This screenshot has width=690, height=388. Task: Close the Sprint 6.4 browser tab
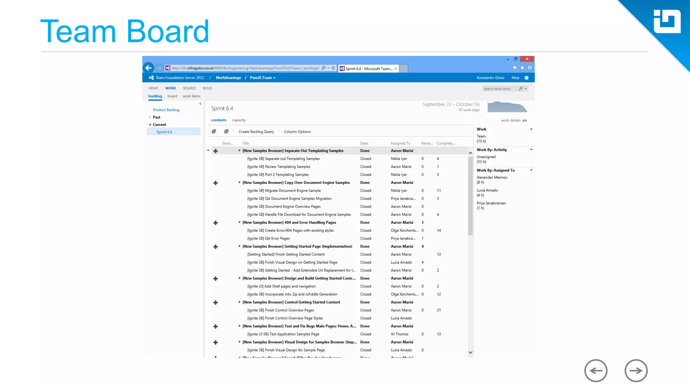point(396,69)
